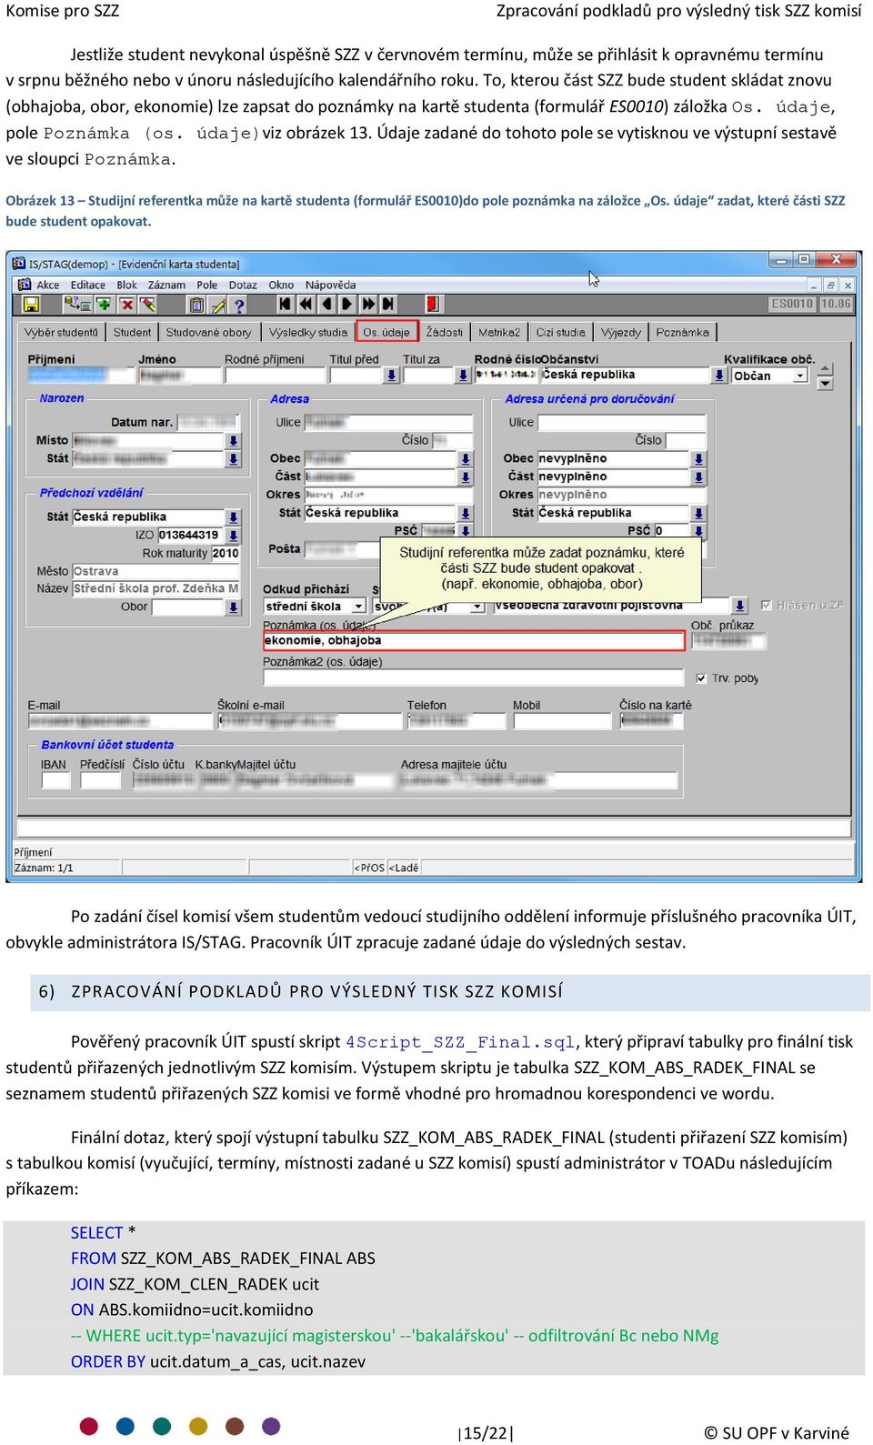873x1445 pixels.
Task: Click the 4Script_SZZ_Final.sql script name
Action: [460, 1042]
